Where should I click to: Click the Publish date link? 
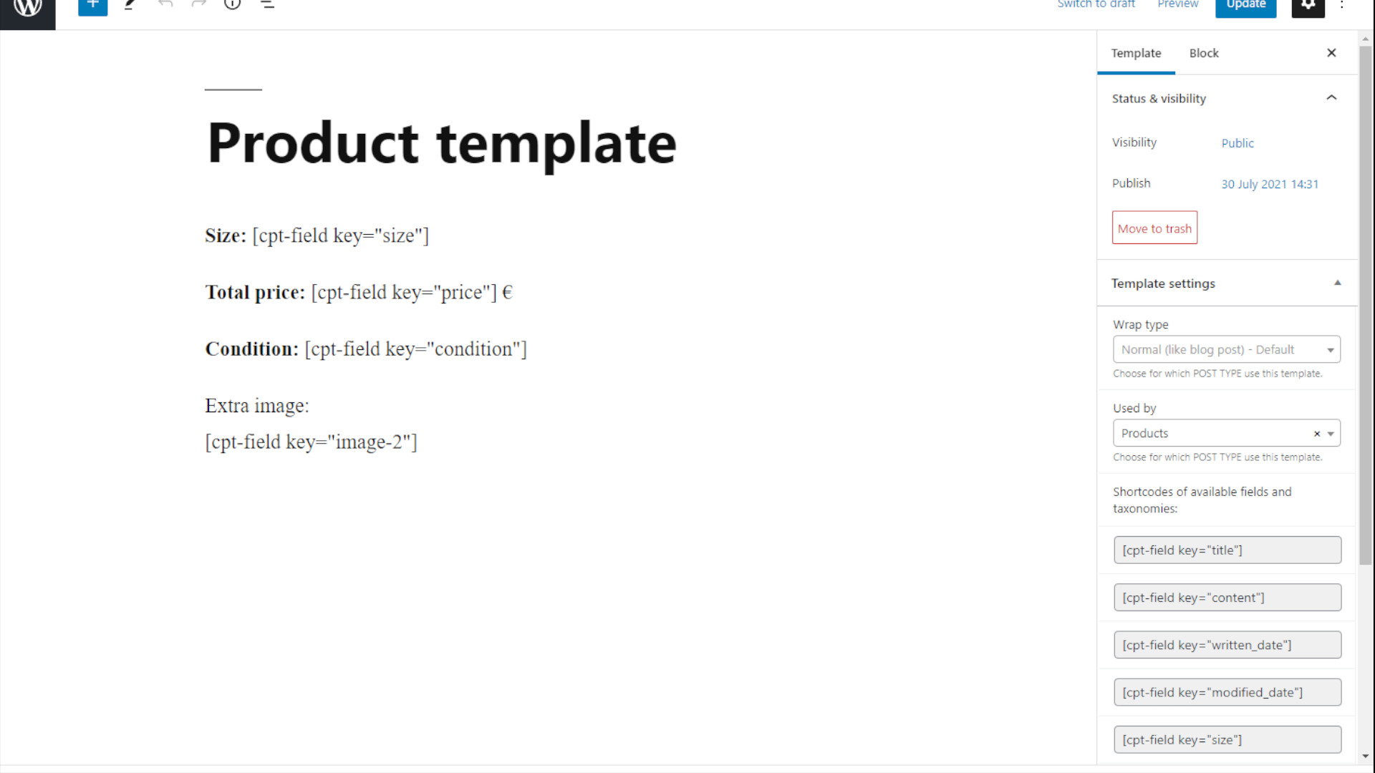point(1270,183)
